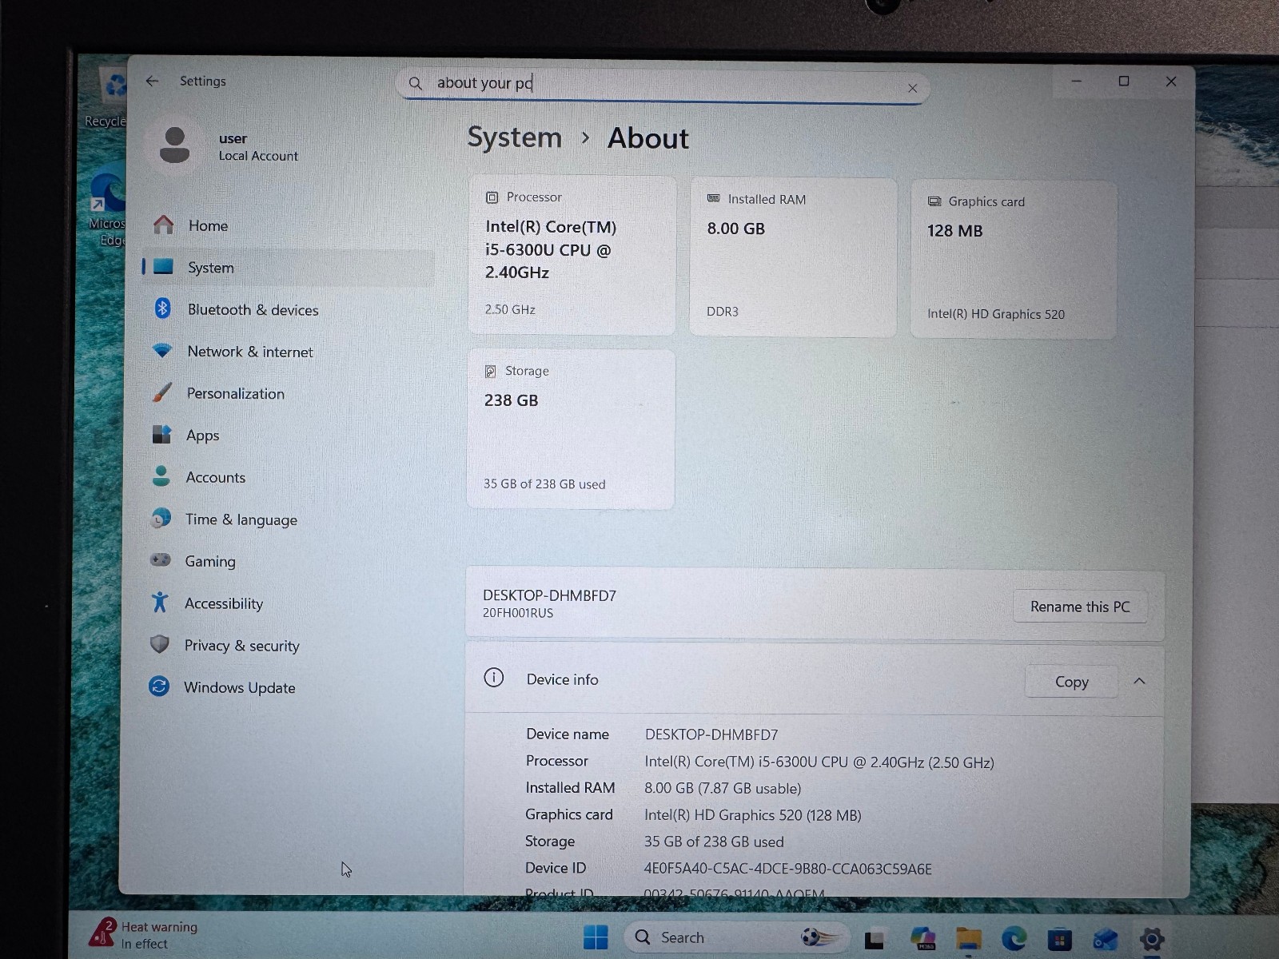The image size is (1279, 959).
Task: Focus the Settings search field
Action: [x=662, y=85]
